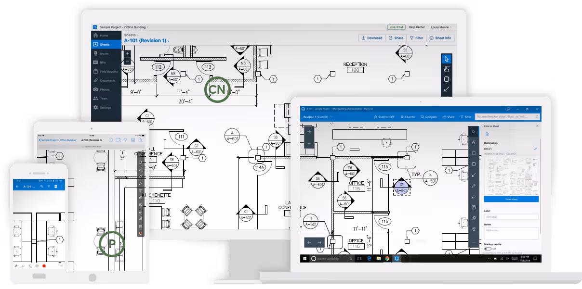The height and width of the screenshot is (289, 582).
Task: Select Sheets in the monitor sidebar
Action: (106, 44)
